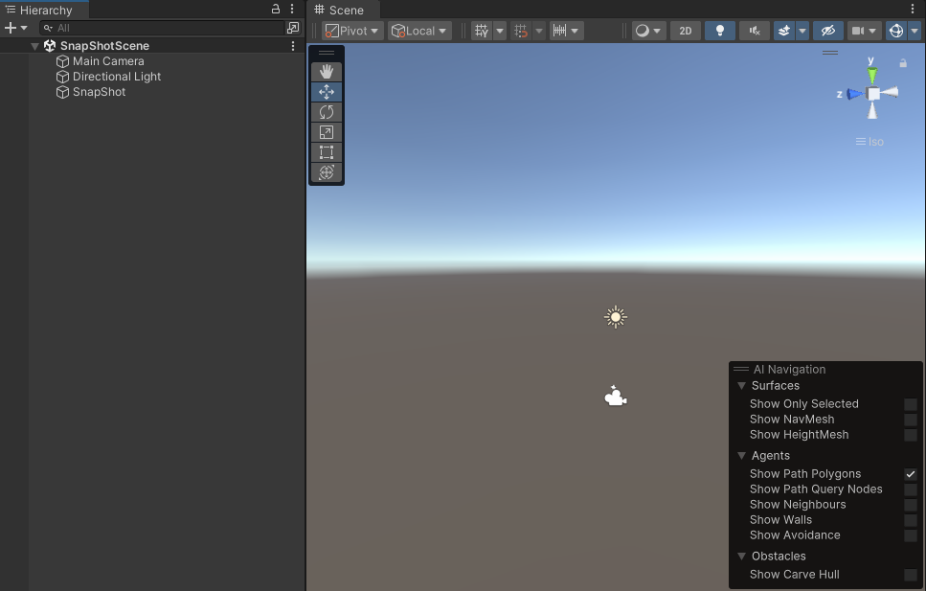This screenshot has width=926, height=591.
Task: Open the SnapShotScene row options menu
Action: pyautogui.click(x=293, y=46)
